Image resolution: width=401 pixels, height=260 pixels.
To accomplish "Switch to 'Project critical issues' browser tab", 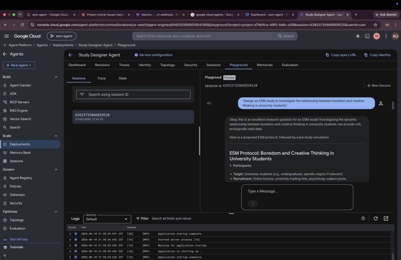I will point(105,14).
